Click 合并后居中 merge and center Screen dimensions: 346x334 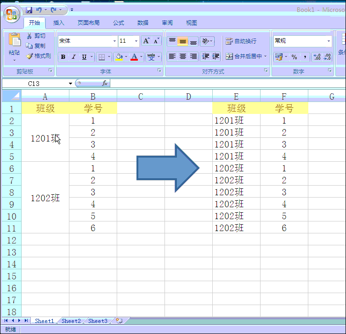pos(244,57)
